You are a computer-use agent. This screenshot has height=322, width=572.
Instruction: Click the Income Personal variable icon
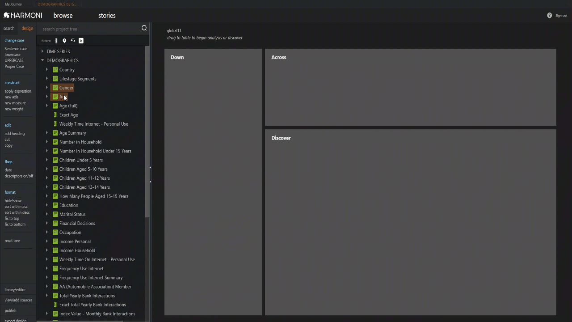tap(55, 241)
